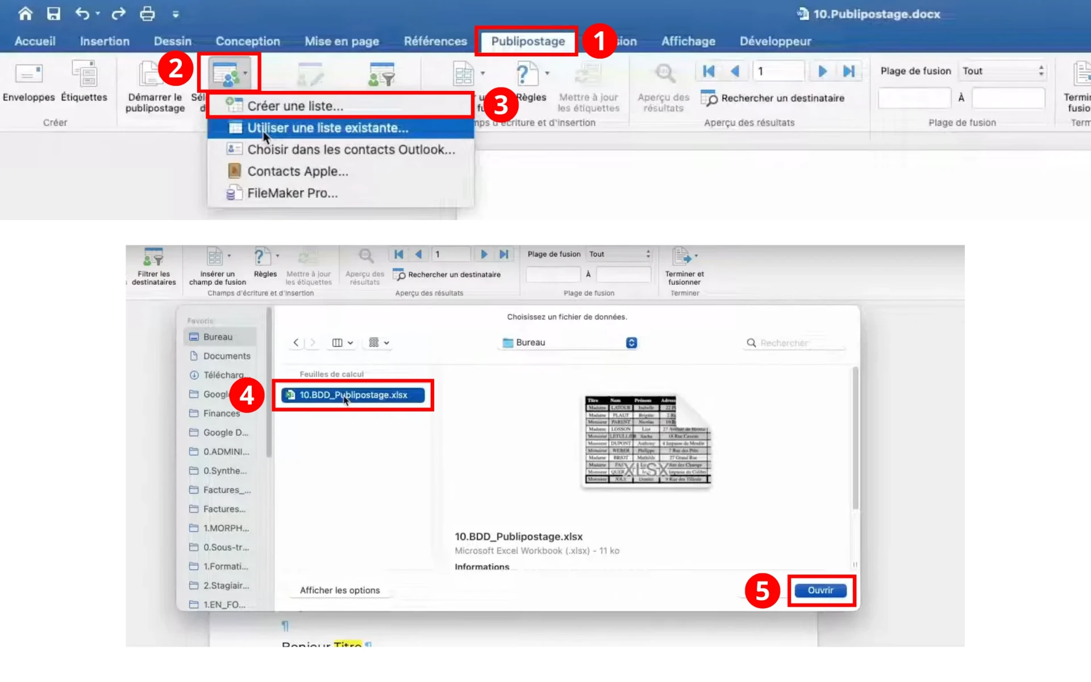Click the record number field in top ribbon
Viewport: 1091px width, 682px height.
pos(778,71)
